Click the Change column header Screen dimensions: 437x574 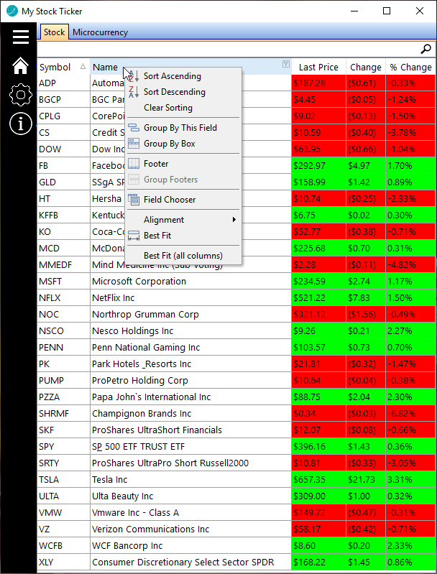tap(366, 67)
